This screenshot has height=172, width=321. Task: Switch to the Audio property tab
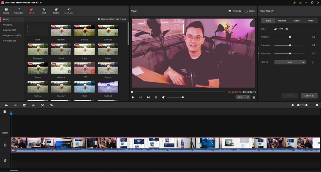point(310,21)
